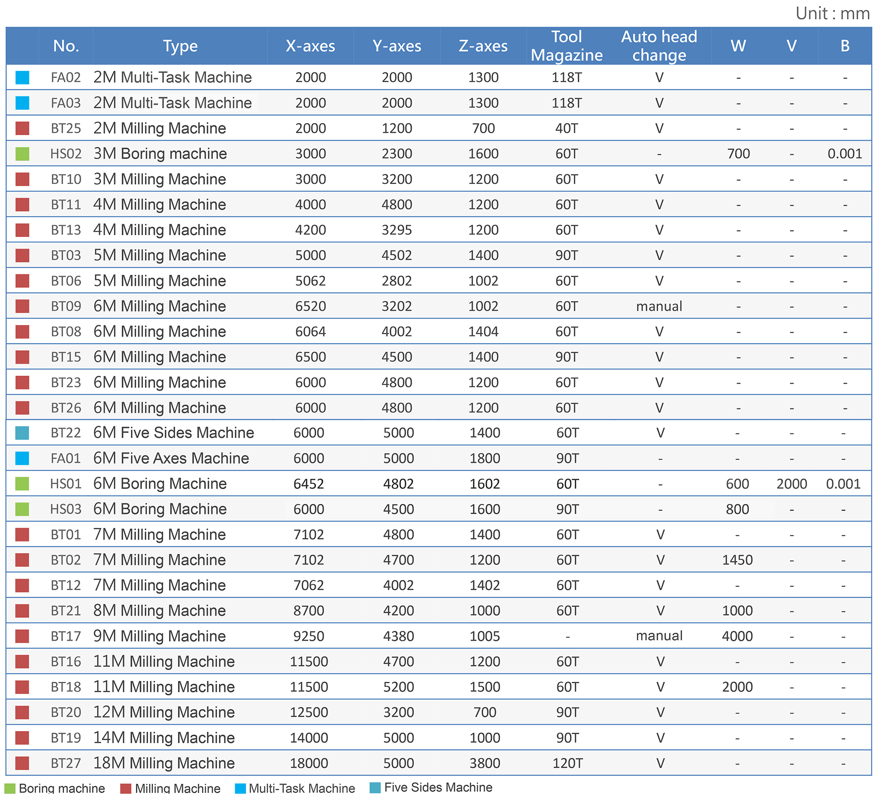
Task: Click X-axes value 18000 in BT27 row
Action: pos(309,763)
